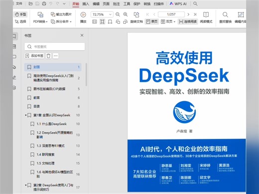
Task: Go to first page arrow icon
Action: click(x=147, y=14)
